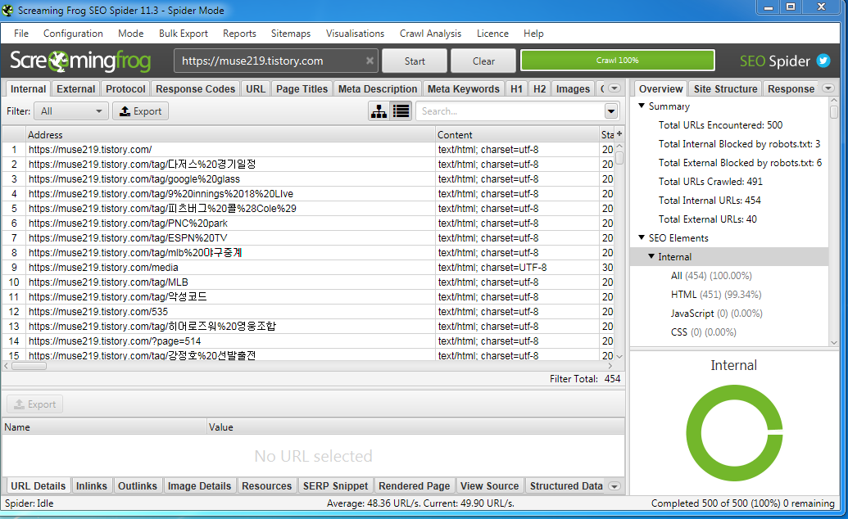Select CSS (0) filter item
Screen dimensions: 848x519
(704, 332)
